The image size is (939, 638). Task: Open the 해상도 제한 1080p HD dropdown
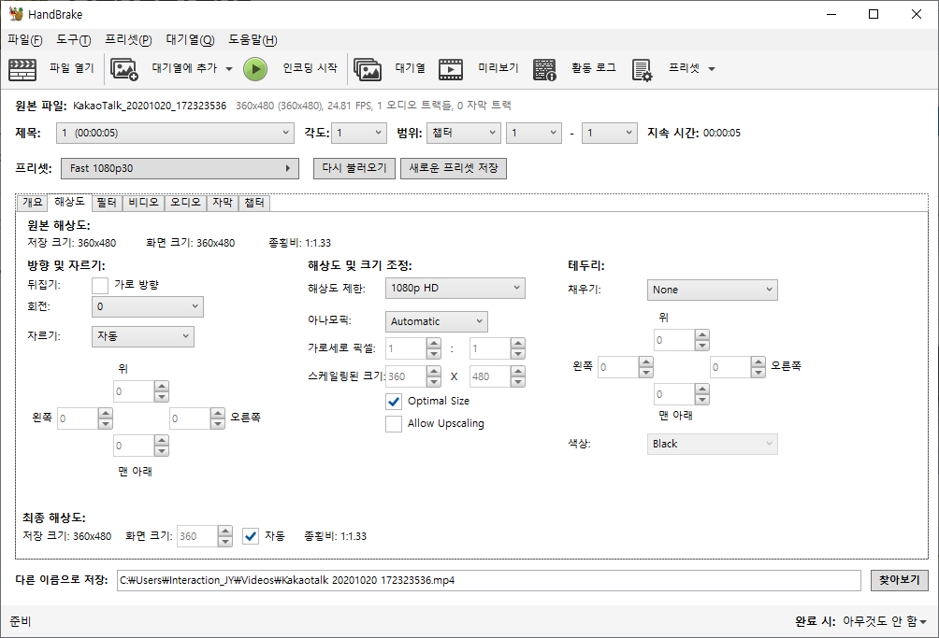click(455, 289)
